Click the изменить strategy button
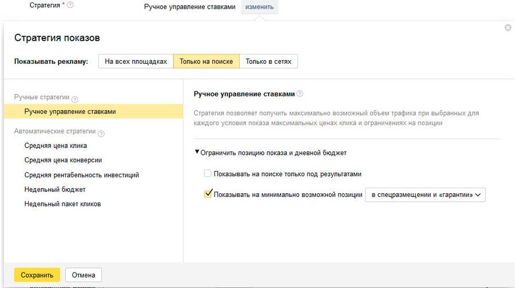Viewport: 516px width, 288px height. tap(259, 7)
